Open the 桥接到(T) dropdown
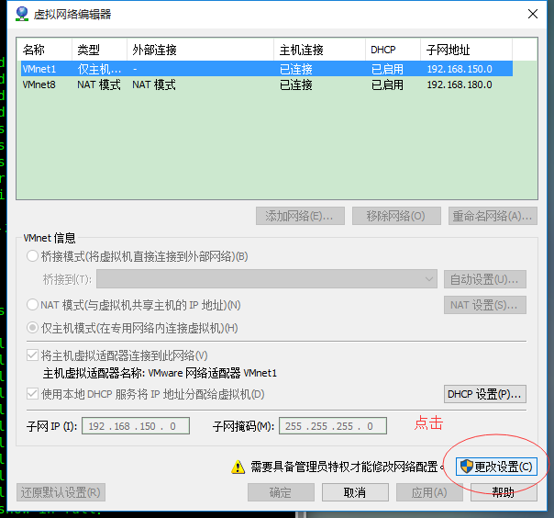The width and height of the screenshot is (554, 518). [267, 279]
